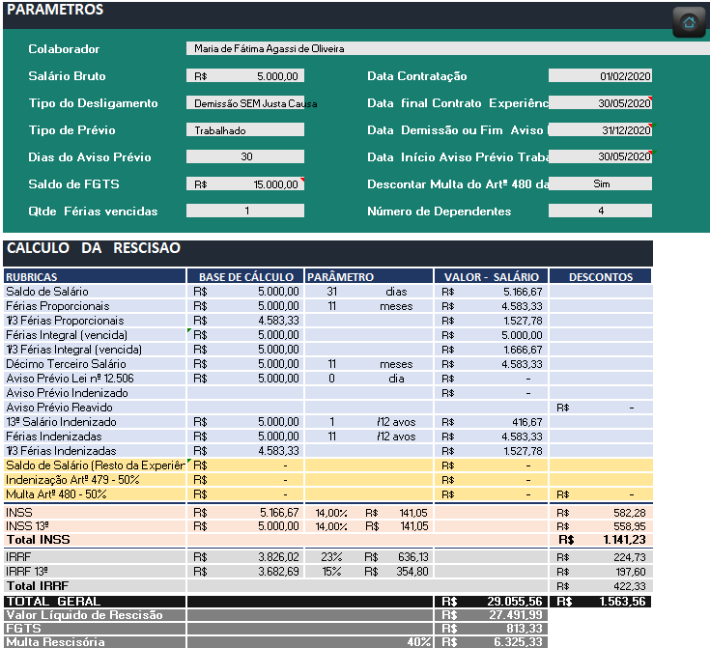The height and width of the screenshot is (648, 710).
Task: Click the DESCONTOS column header
Action: click(600, 277)
